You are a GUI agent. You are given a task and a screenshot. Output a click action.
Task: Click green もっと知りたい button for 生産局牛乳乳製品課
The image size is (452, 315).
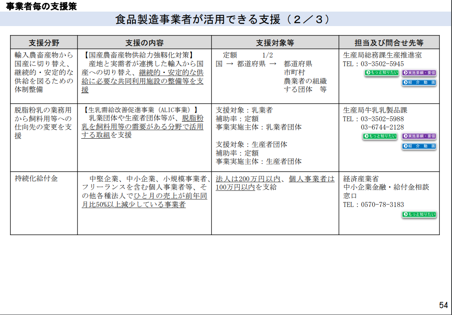[380, 136]
